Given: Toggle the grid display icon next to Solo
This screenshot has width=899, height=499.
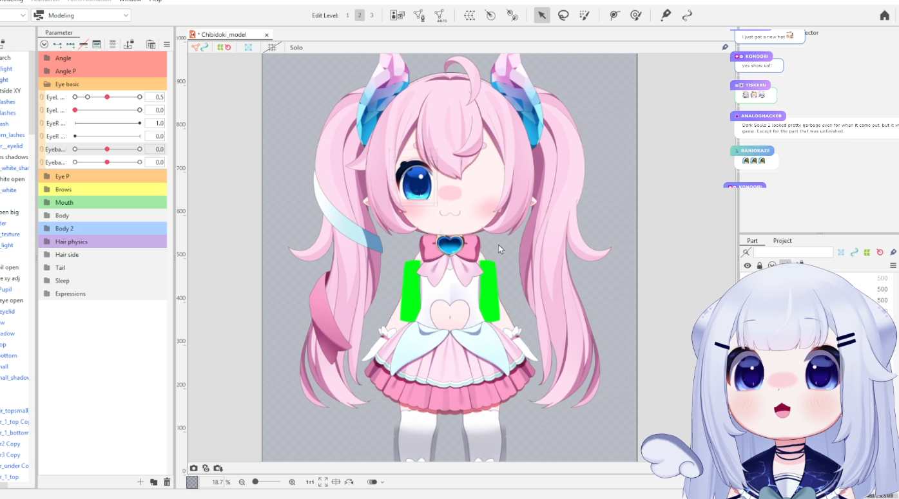Looking at the screenshot, I should click(x=272, y=48).
